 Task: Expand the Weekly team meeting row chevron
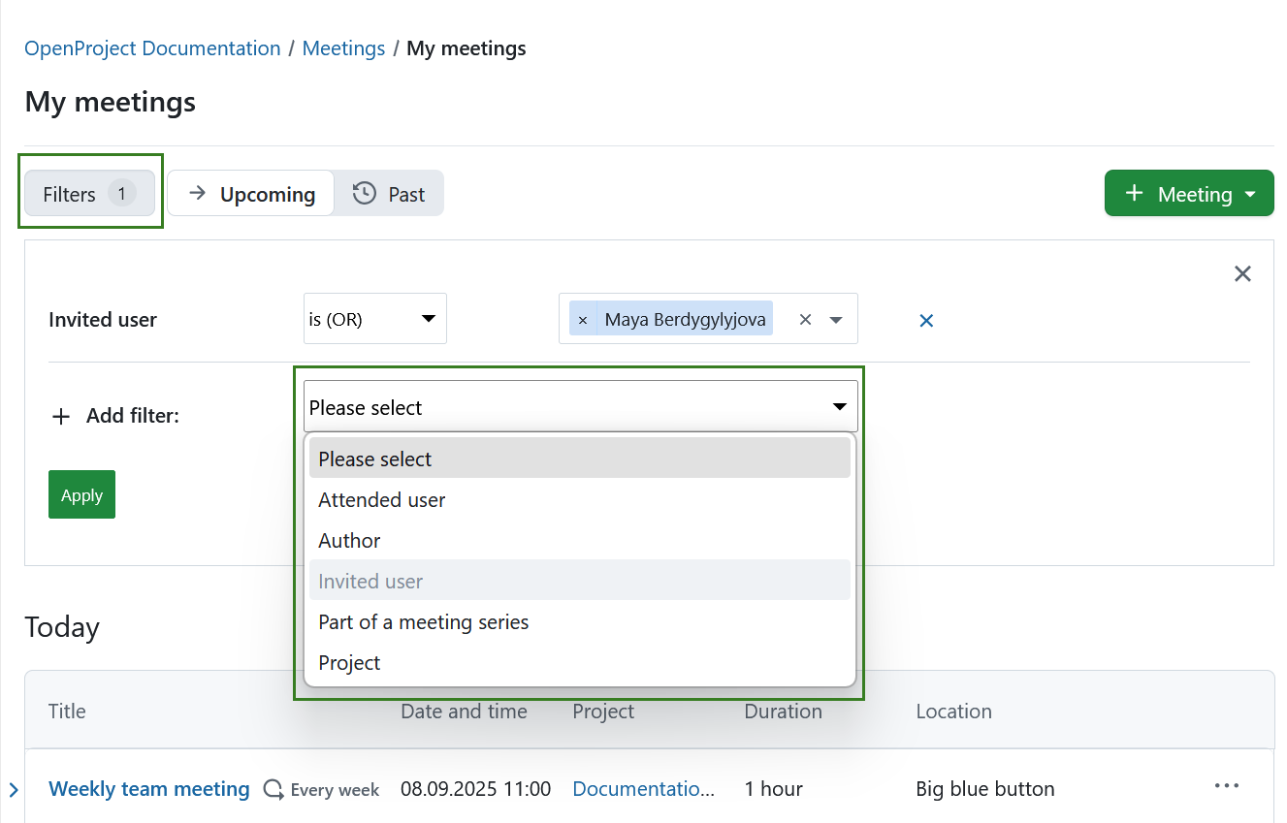pos(13,789)
